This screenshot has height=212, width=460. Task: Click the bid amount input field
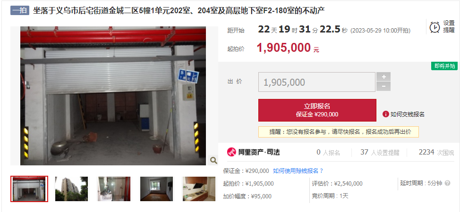point(317,82)
